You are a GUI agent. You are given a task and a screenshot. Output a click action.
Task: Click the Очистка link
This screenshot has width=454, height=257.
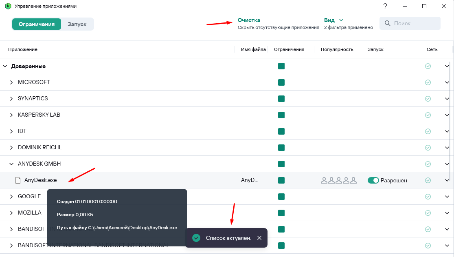tap(249, 20)
